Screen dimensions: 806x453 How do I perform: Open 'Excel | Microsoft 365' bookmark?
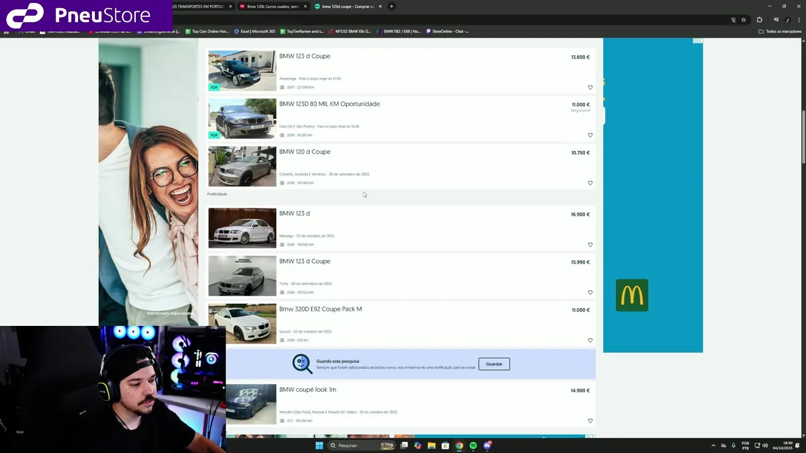pos(254,31)
